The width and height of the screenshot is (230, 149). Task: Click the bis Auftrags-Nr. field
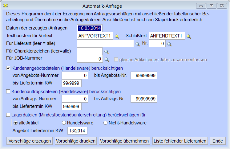[144, 99]
